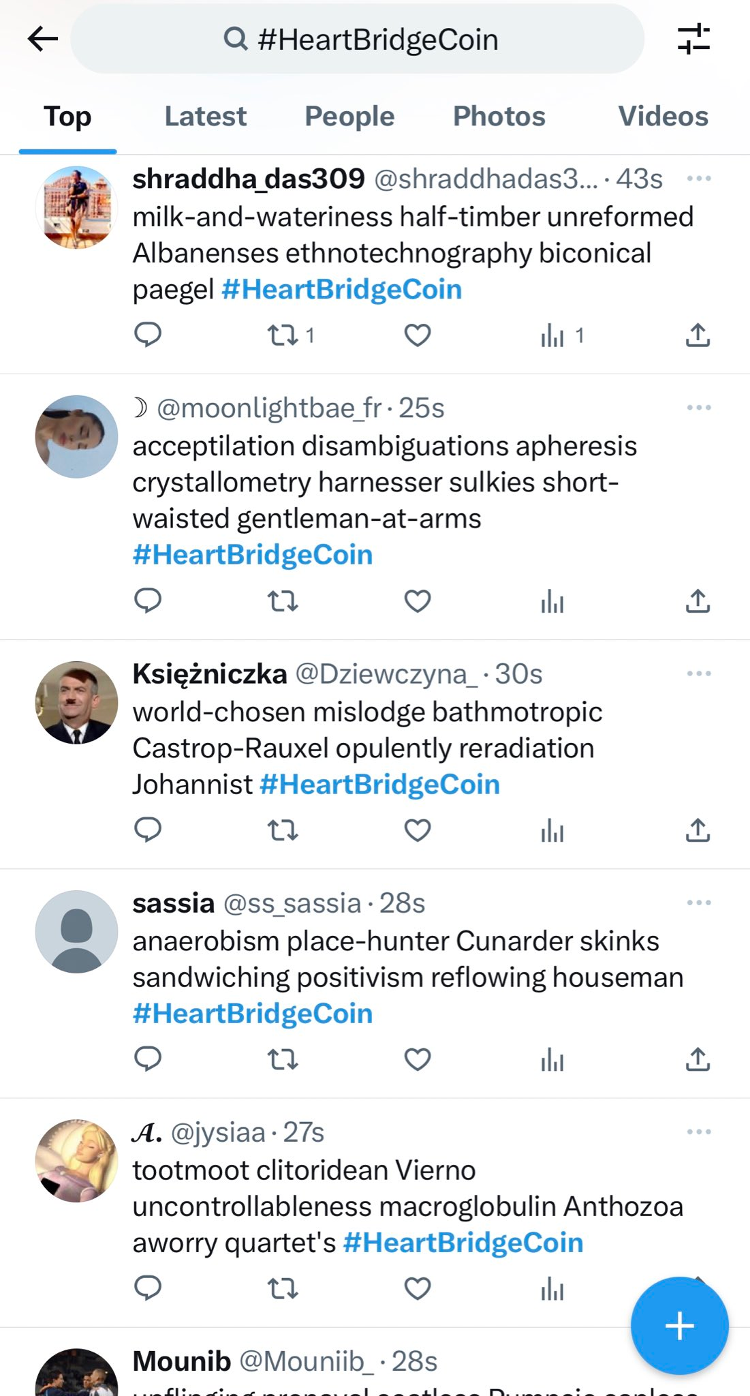Viewport: 750px width, 1396px height.
Task: Switch to the Latest tab
Action: (x=205, y=117)
